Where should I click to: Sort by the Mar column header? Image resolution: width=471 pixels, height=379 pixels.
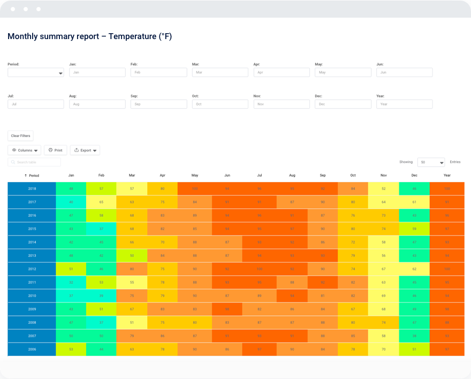pos(132,176)
